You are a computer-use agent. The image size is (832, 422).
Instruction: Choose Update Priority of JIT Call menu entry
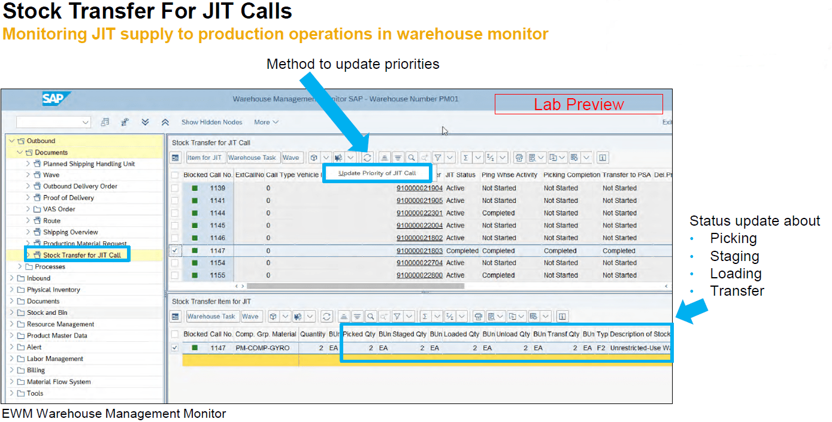[x=377, y=173]
